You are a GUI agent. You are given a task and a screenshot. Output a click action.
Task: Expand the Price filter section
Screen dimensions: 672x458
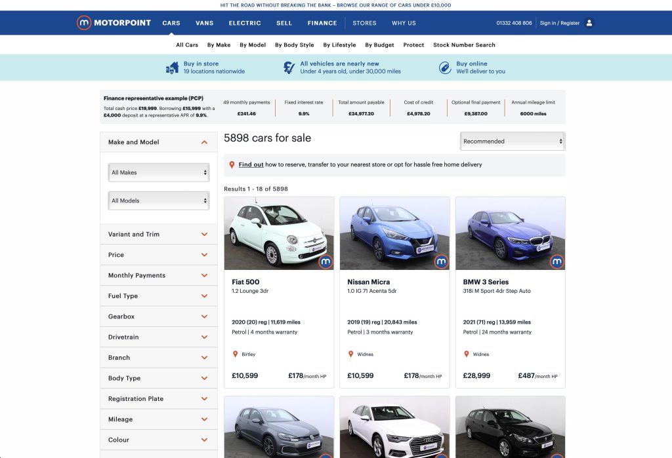click(203, 254)
